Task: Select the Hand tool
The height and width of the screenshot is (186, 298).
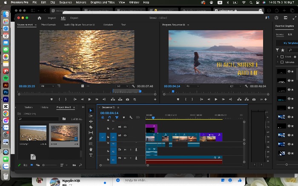Action: point(91,149)
